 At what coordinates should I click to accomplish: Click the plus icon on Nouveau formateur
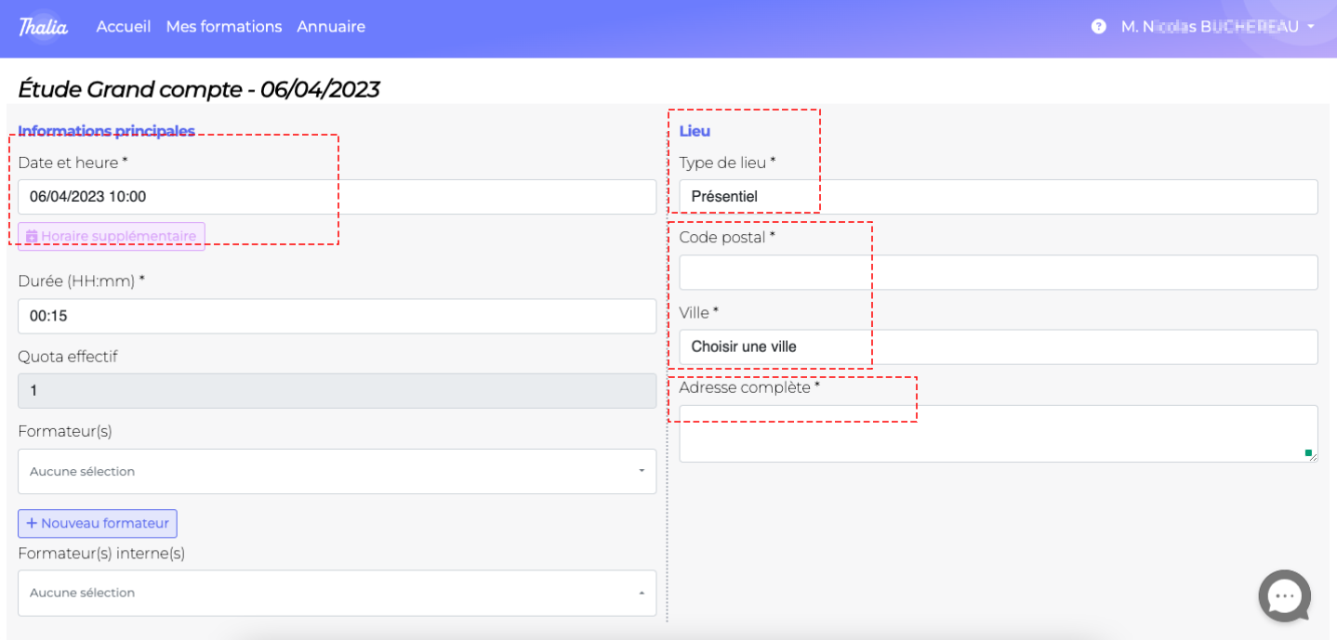click(32, 523)
